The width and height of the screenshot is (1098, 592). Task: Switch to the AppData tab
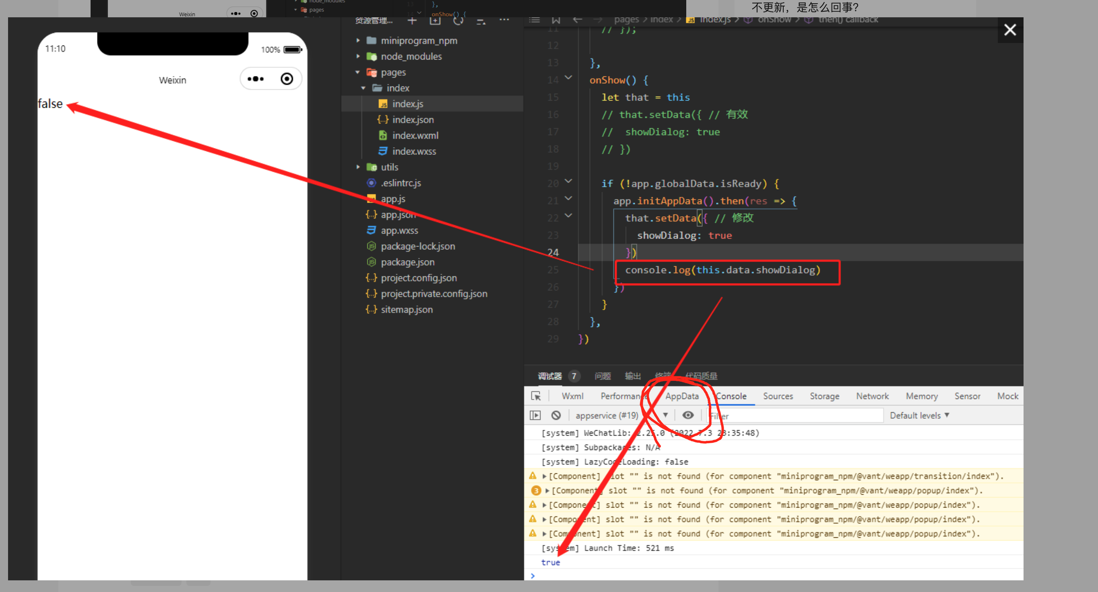coord(681,396)
